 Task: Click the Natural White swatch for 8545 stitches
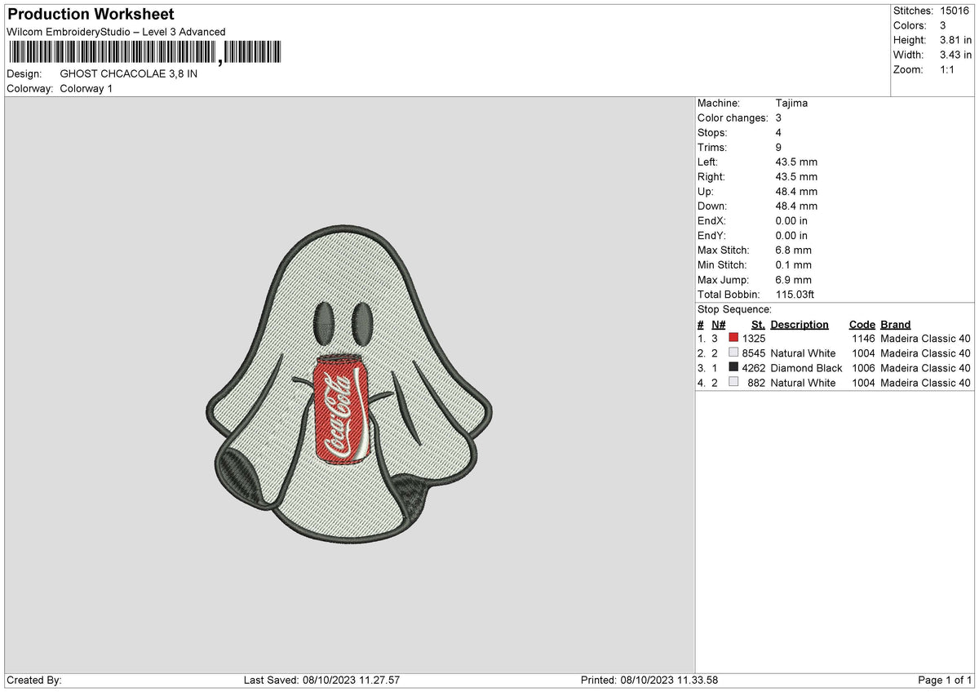[x=733, y=353]
